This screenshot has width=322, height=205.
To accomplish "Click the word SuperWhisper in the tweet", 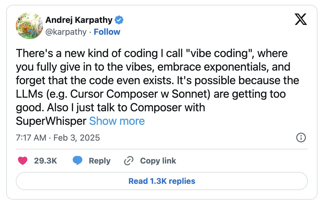I will [51, 121].
